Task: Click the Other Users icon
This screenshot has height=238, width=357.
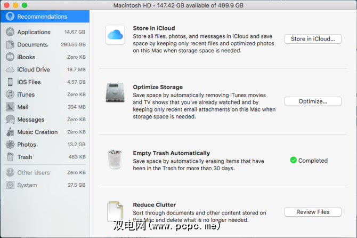Action: (10, 172)
